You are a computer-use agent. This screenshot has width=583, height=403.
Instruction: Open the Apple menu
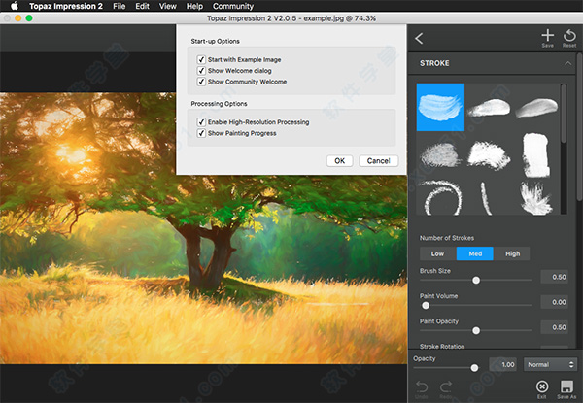tap(14, 6)
